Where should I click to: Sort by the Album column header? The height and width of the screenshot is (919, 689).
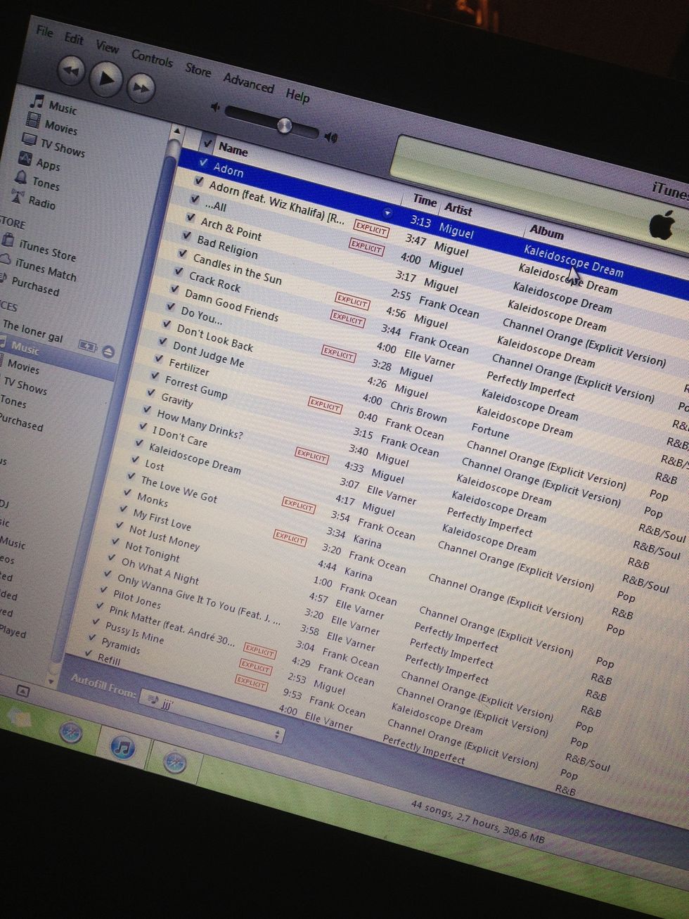click(x=546, y=232)
